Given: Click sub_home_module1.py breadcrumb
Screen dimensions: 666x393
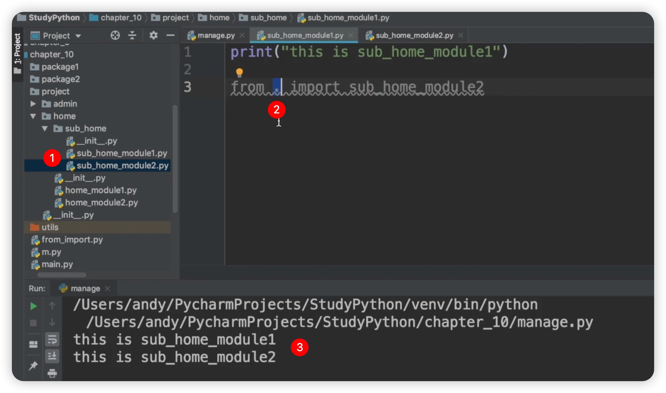Looking at the screenshot, I should pos(348,17).
